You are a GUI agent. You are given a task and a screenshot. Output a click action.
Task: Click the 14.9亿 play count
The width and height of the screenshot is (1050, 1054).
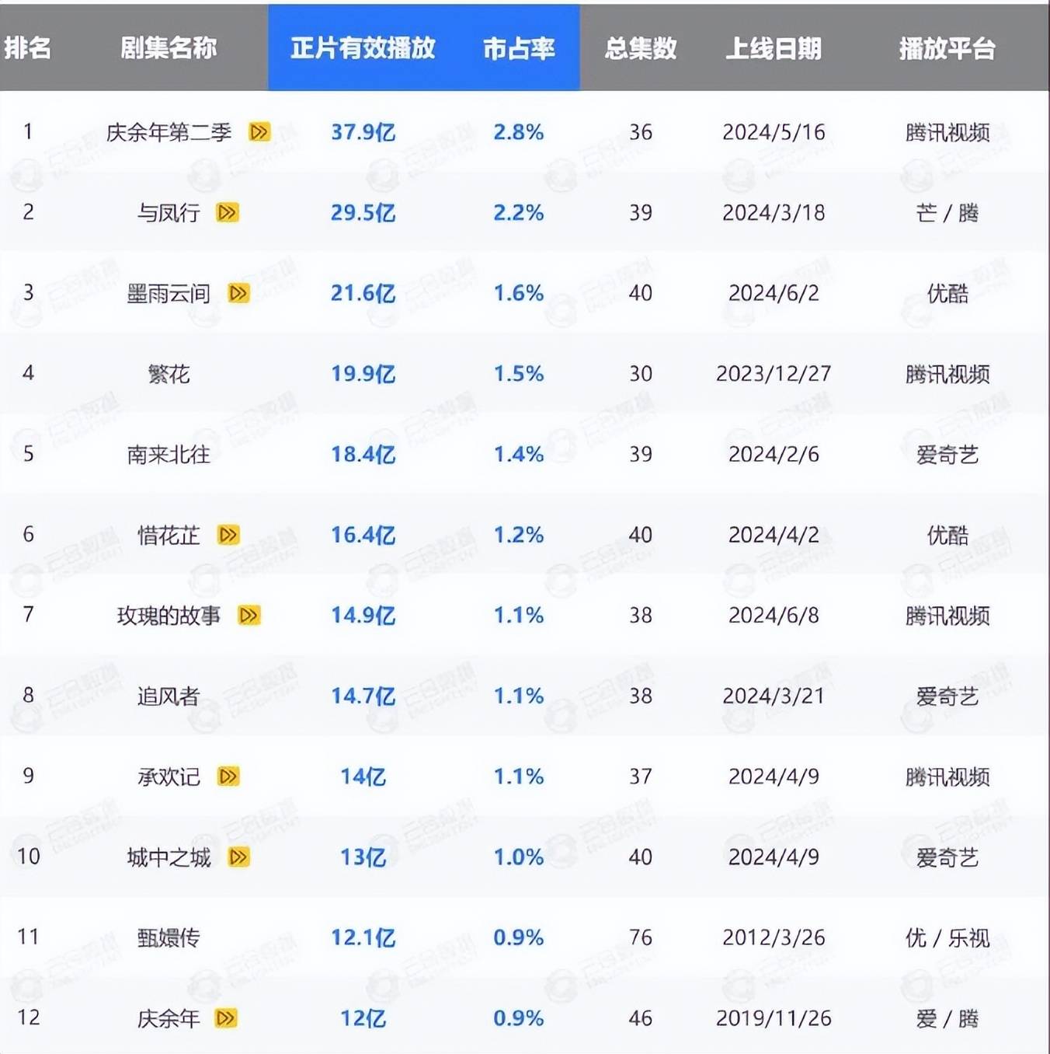(x=363, y=616)
